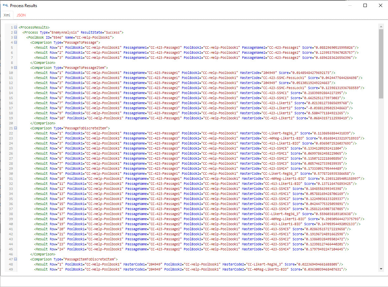
Task: Click the score 0.6896283626556396 on line 7
Action: [335, 57]
